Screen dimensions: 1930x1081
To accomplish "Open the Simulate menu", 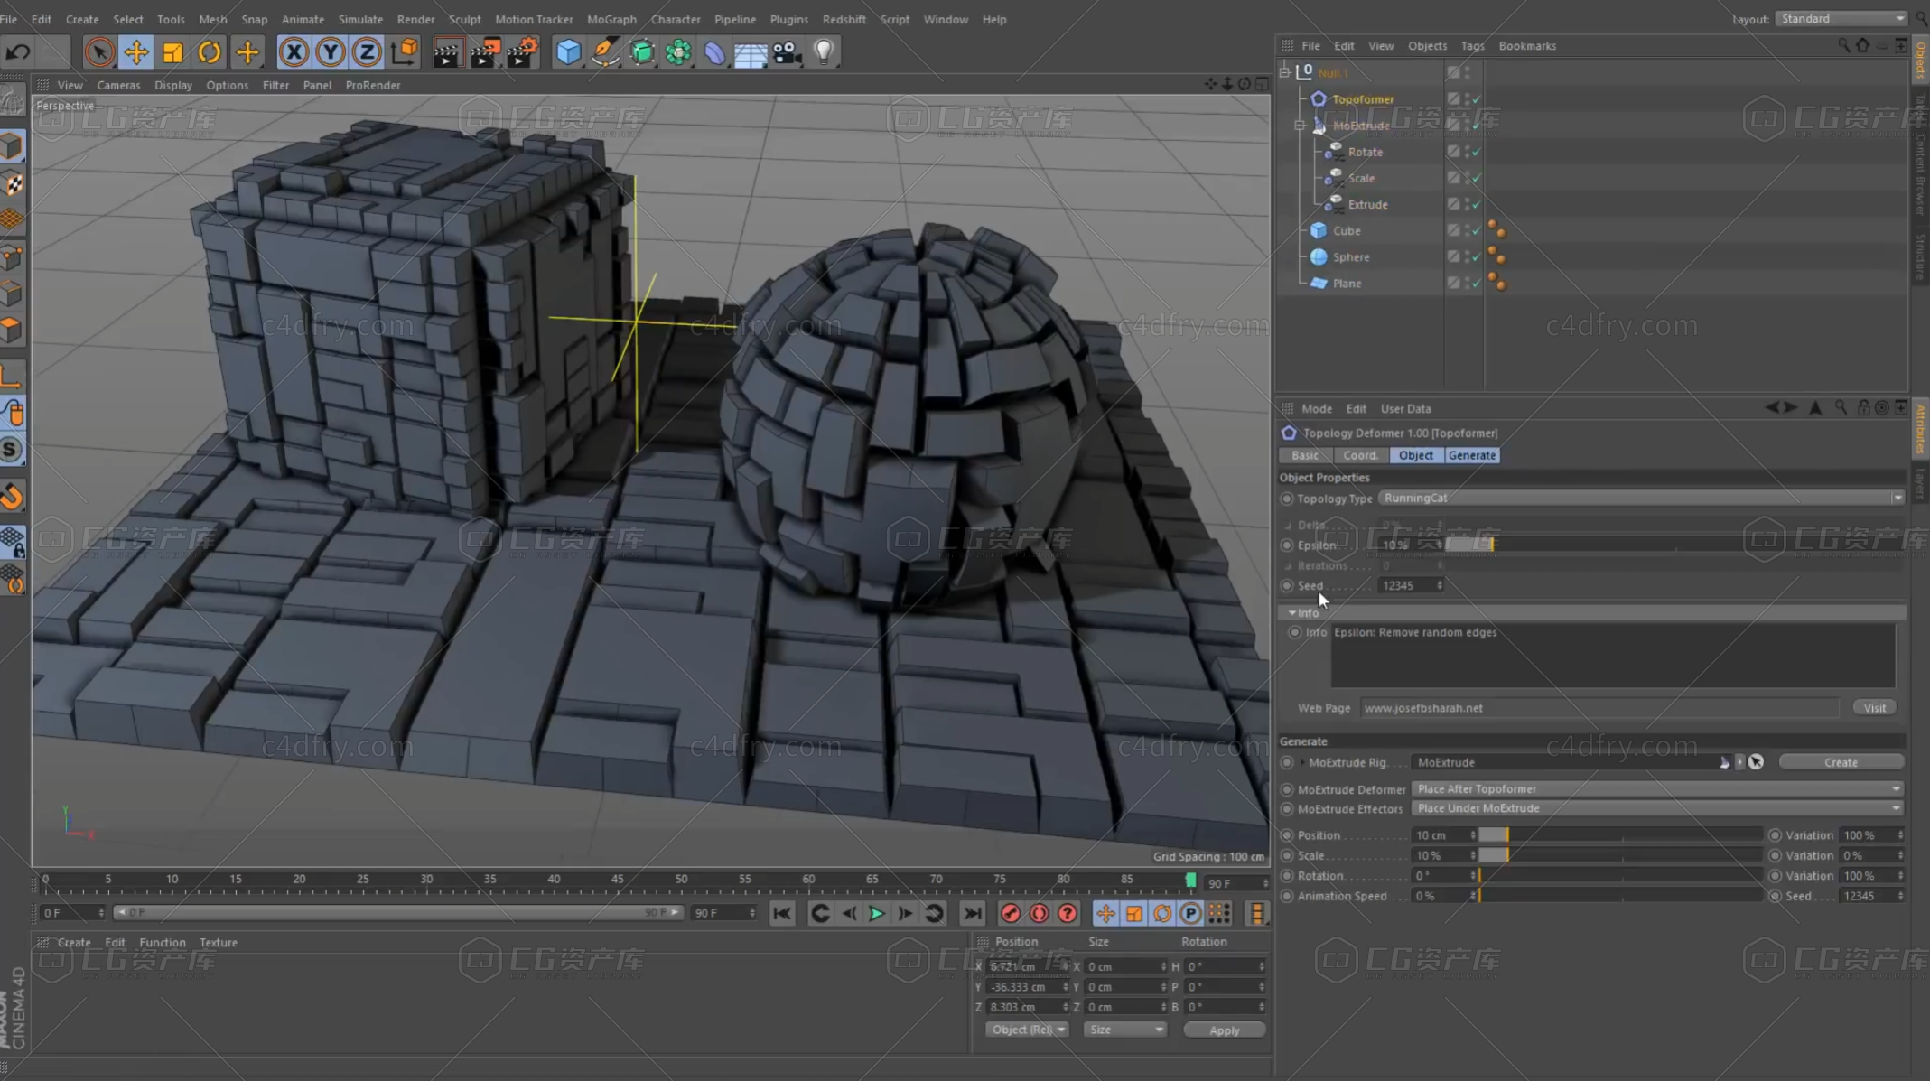I will (360, 19).
